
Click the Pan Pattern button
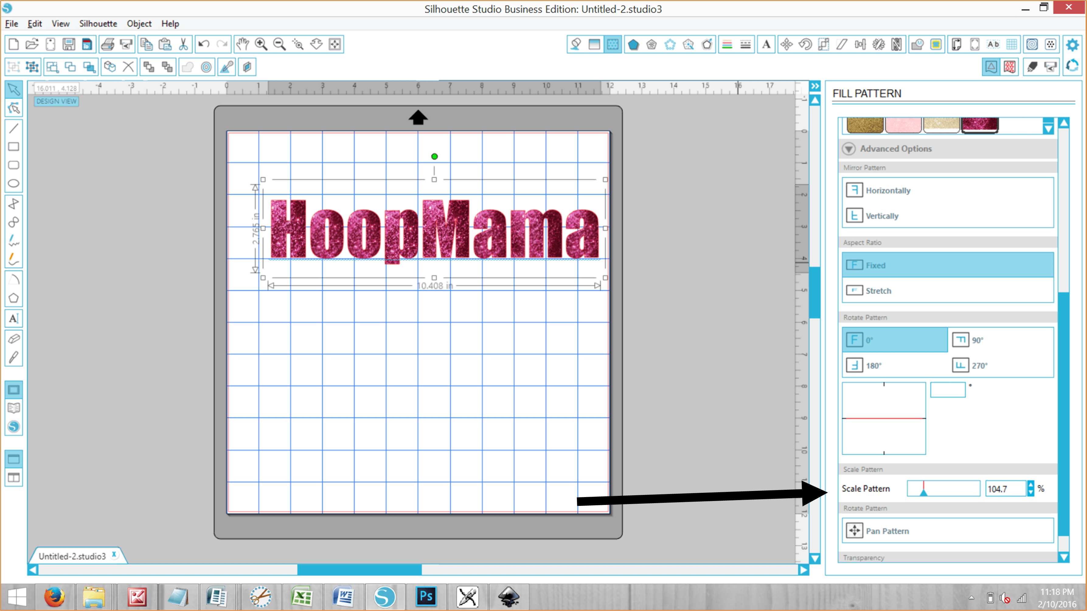(x=947, y=530)
